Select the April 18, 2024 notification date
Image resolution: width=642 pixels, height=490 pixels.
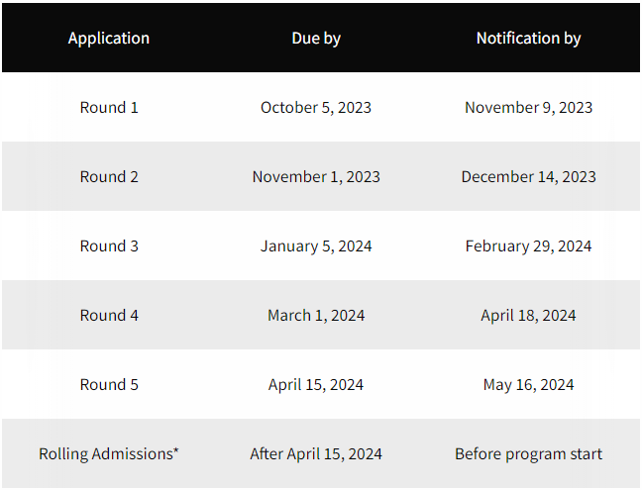tap(529, 316)
